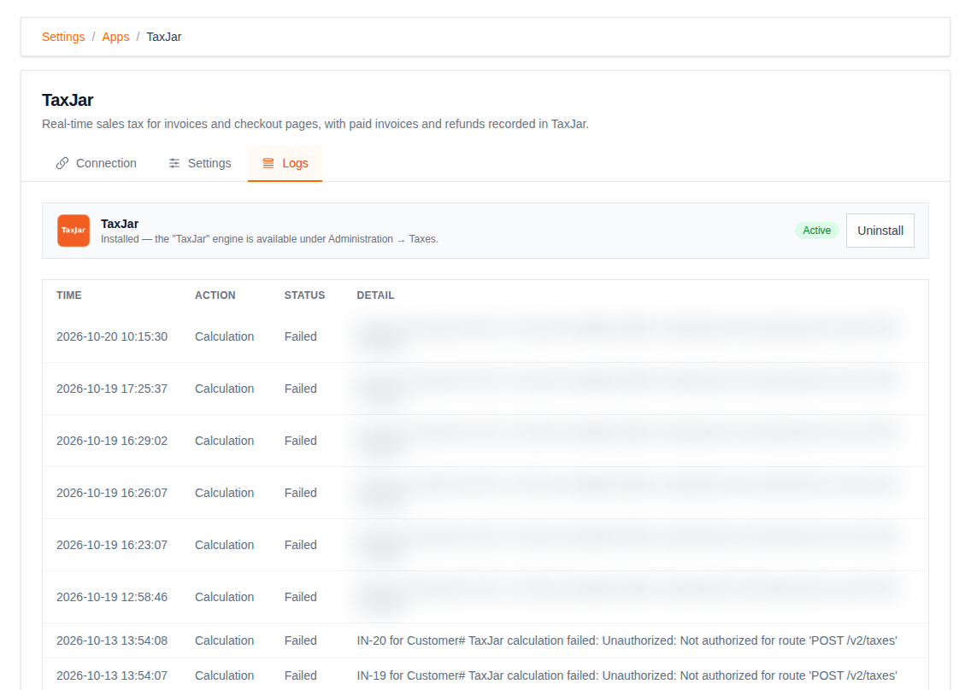
Task: Click Calculation action in 13:54:07 row
Action: tap(224, 675)
